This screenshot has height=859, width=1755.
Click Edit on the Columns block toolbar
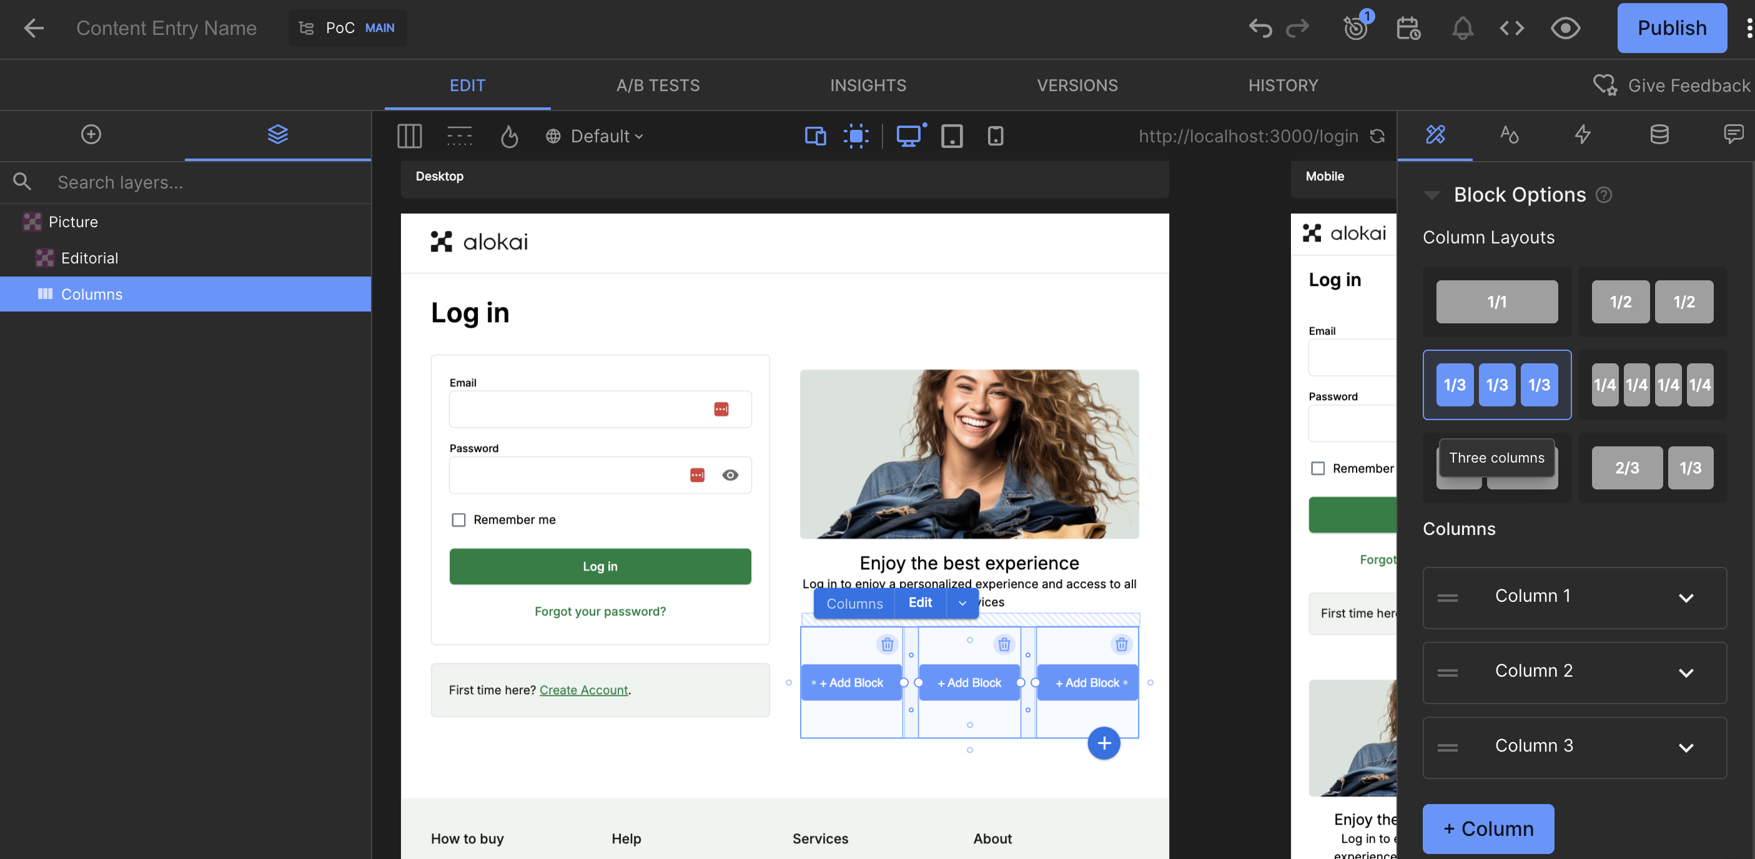(920, 603)
